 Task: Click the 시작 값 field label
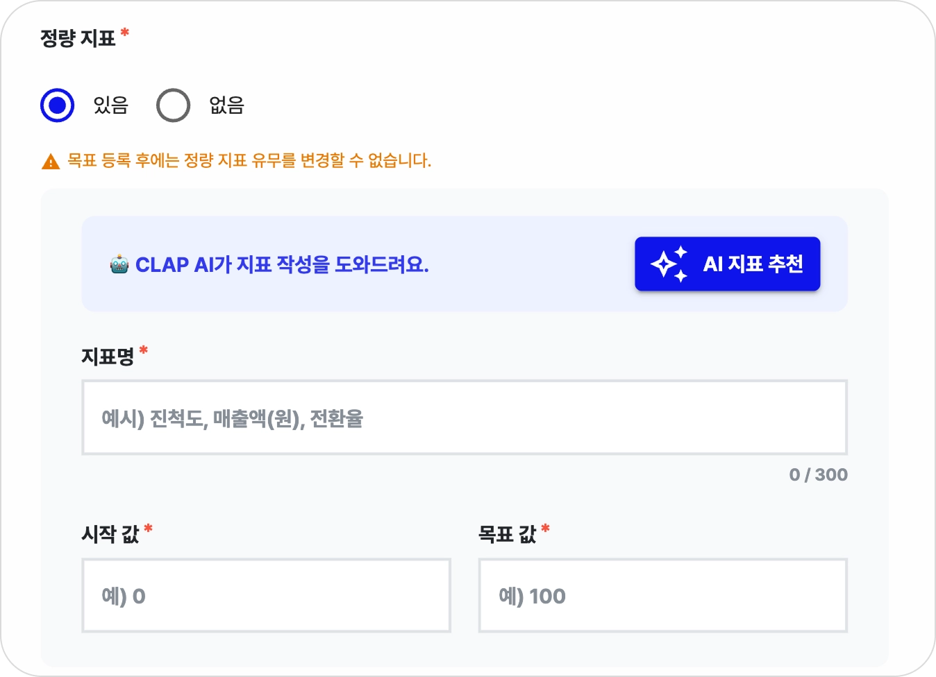tap(110, 534)
